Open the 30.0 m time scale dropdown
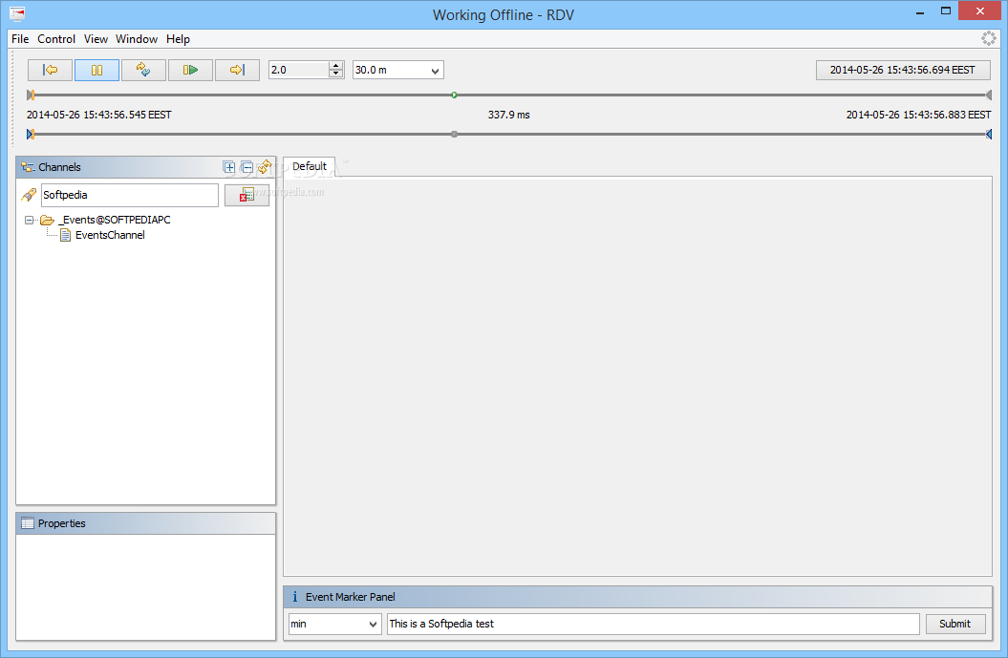 tap(397, 70)
